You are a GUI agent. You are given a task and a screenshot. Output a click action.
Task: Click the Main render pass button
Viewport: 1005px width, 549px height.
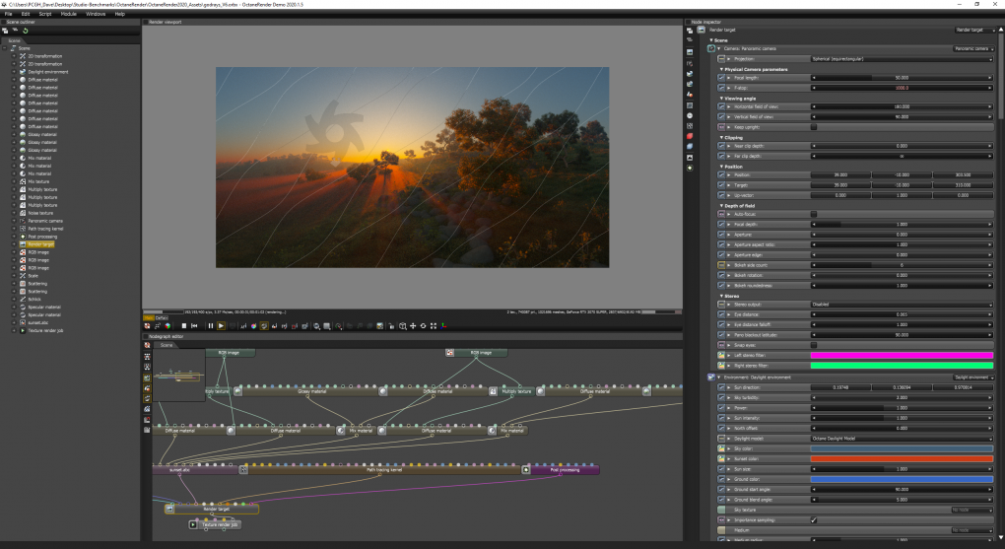[148, 317]
